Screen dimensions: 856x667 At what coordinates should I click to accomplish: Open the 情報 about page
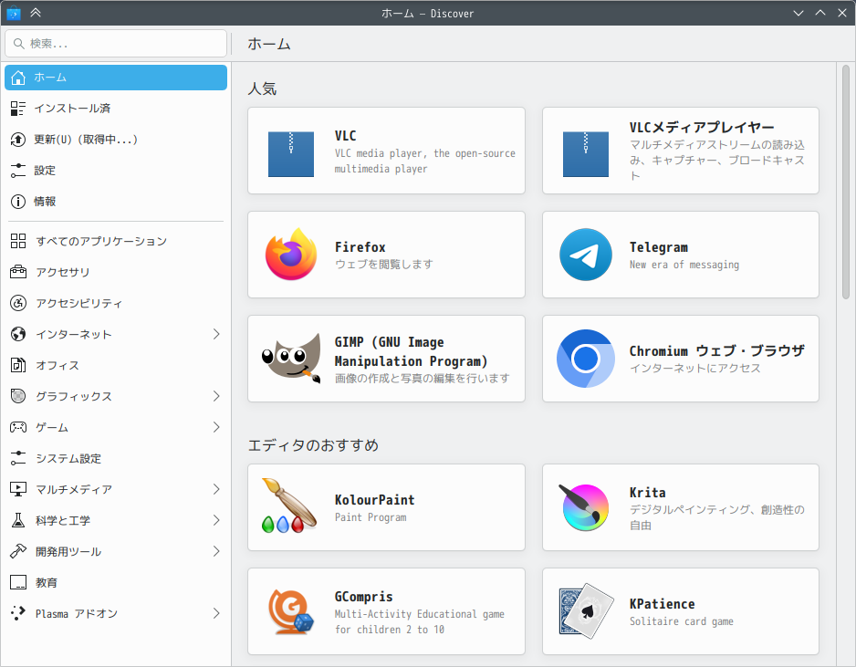click(x=116, y=202)
